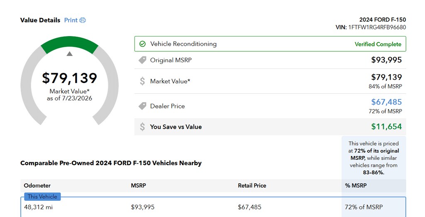This screenshot has width=425, height=217.
Task: Click the Value Details heading
Action: pyautogui.click(x=40, y=20)
